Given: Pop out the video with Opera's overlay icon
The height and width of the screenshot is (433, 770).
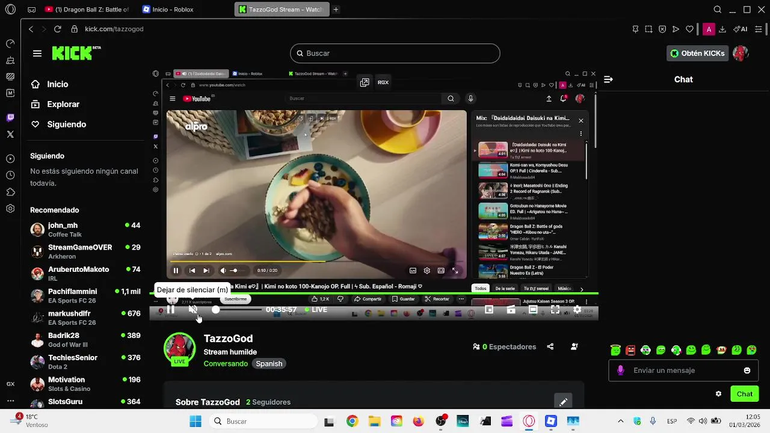Looking at the screenshot, I should coord(365,82).
